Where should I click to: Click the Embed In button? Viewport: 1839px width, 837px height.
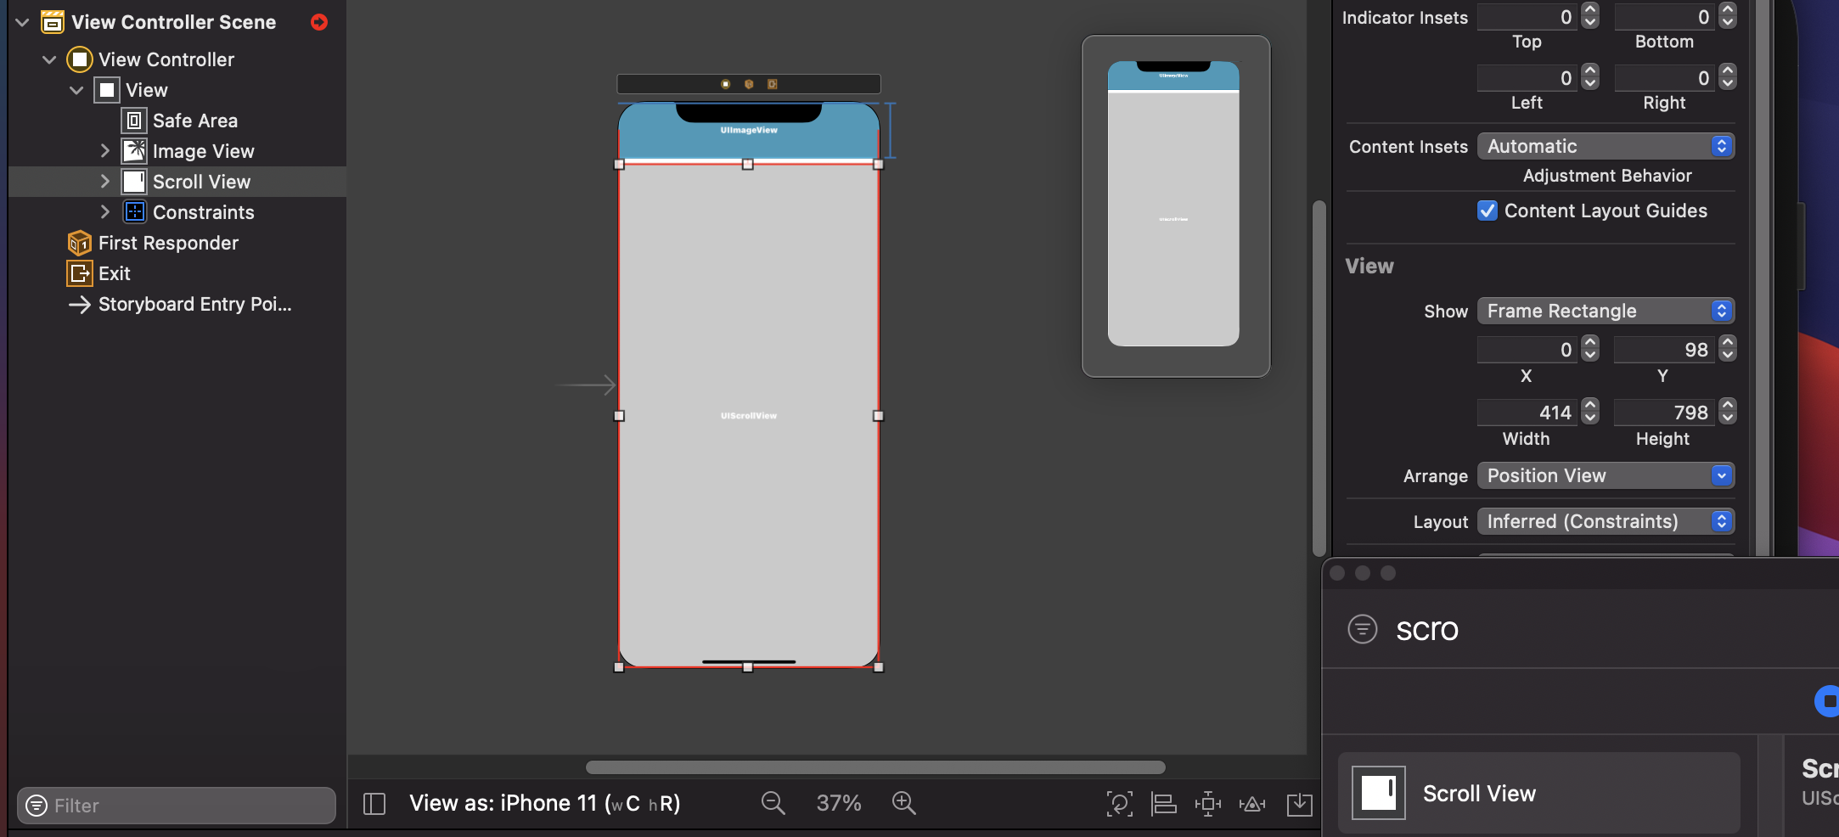click(x=1299, y=804)
